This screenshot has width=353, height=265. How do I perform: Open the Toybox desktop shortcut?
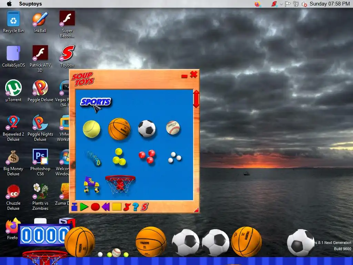[x=67, y=56]
